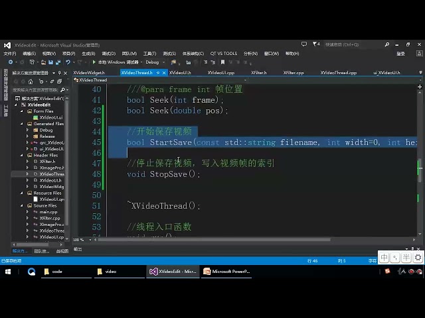
Task: Click the Quick Launch magnifier icon
Action: 387,44
